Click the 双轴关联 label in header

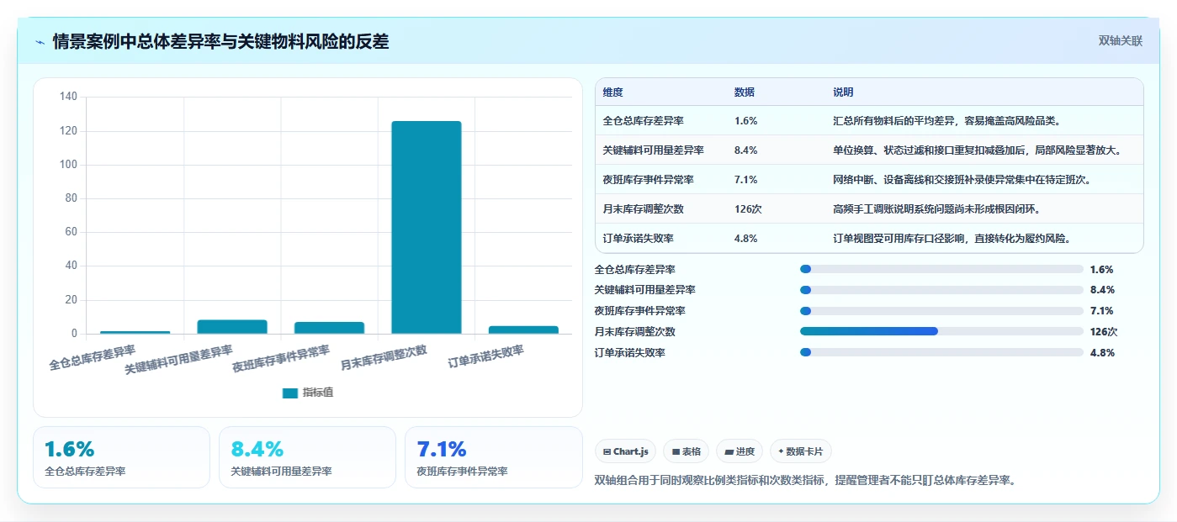[1120, 40]
